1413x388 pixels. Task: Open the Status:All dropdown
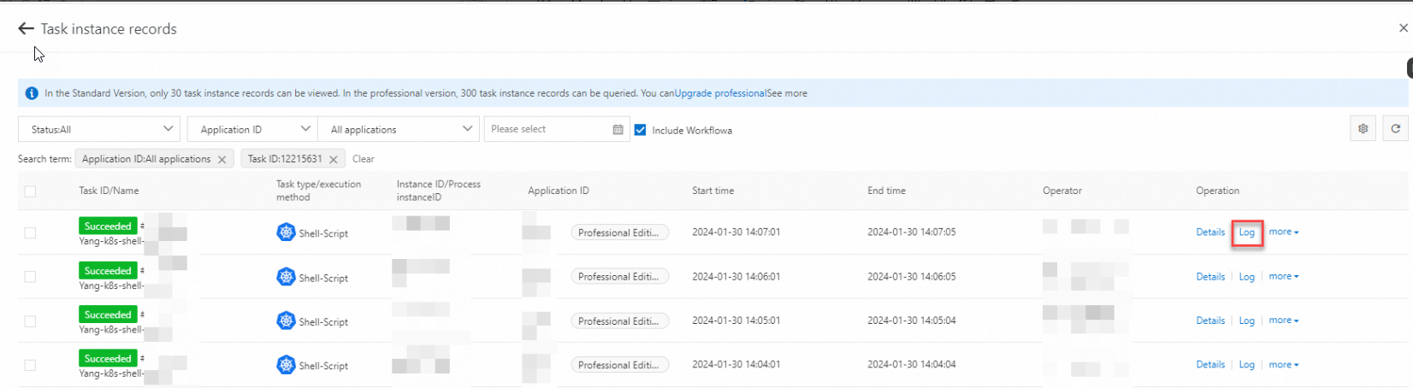click(x=99, y=129)
